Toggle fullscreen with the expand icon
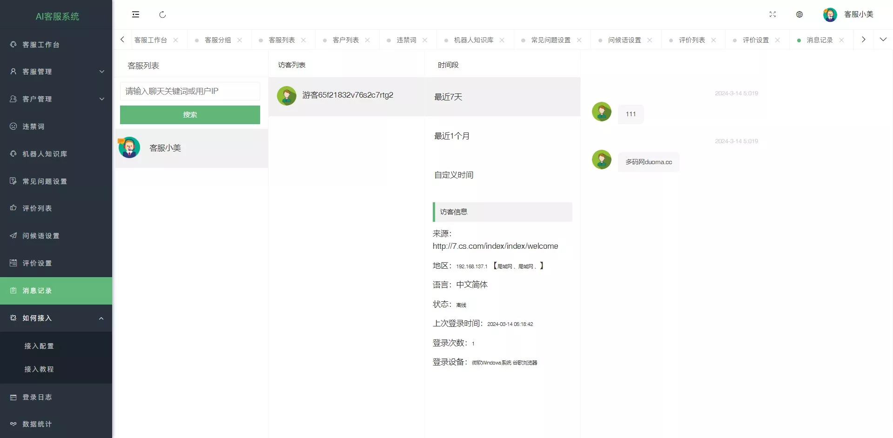 click(x=772, y=14)
